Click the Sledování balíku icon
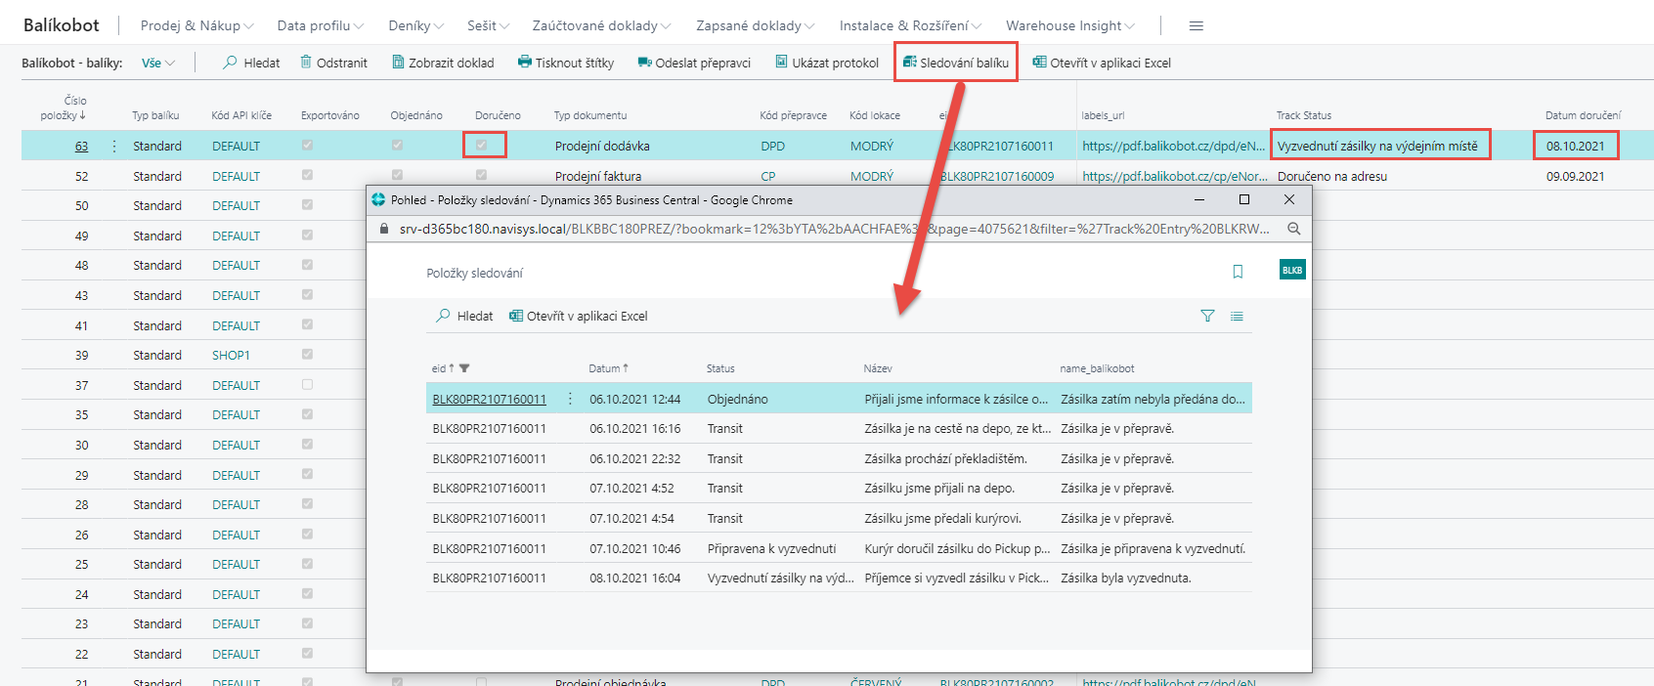1654x686 pixels. coord(909,62)
